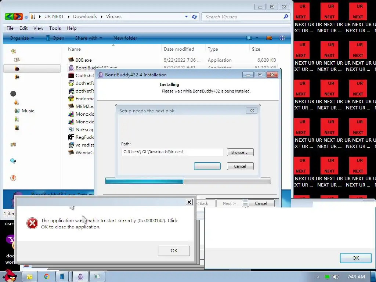
Task: Select the Clutt6.6 file icon
Action: [x=71, y=75]
